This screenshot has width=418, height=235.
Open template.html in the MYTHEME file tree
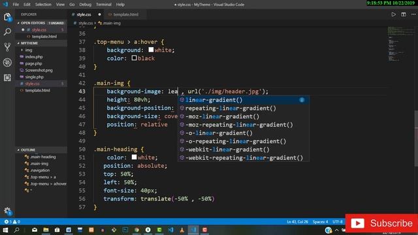pyautogui.click(x=38, y=91)
